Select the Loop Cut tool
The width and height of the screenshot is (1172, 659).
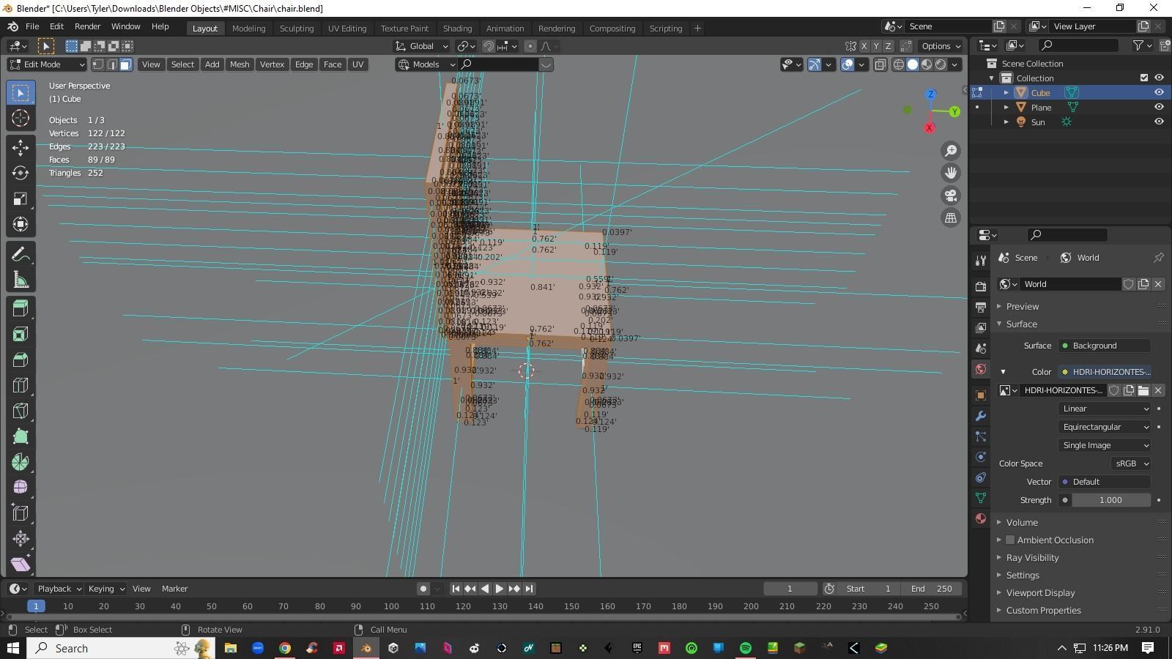tap(21, 385)
